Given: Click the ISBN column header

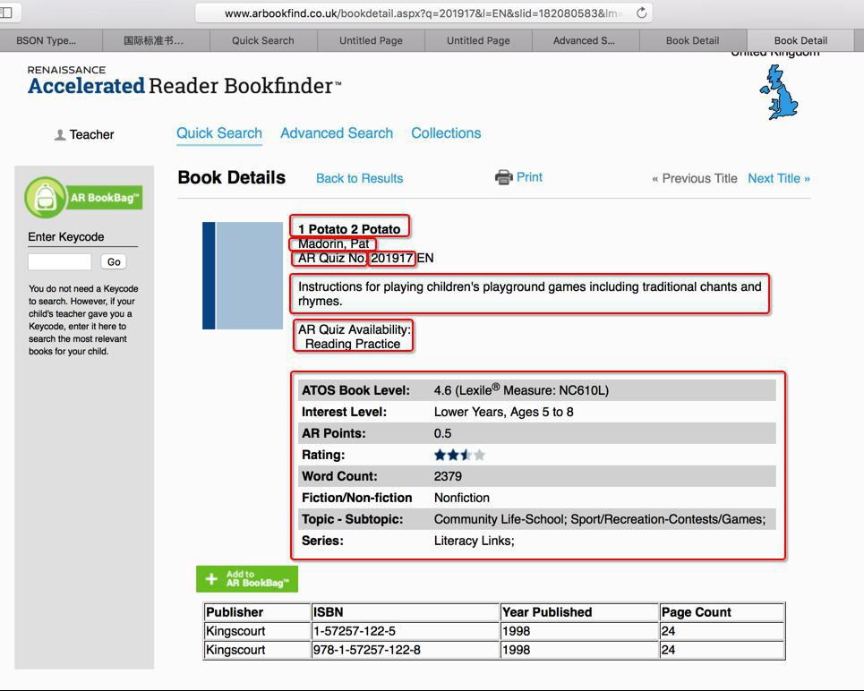Looking at the screenshot, I should (x=406, y=612).
